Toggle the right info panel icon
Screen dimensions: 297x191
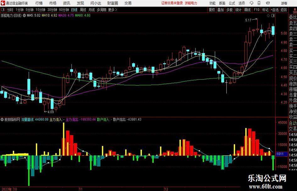273,16
